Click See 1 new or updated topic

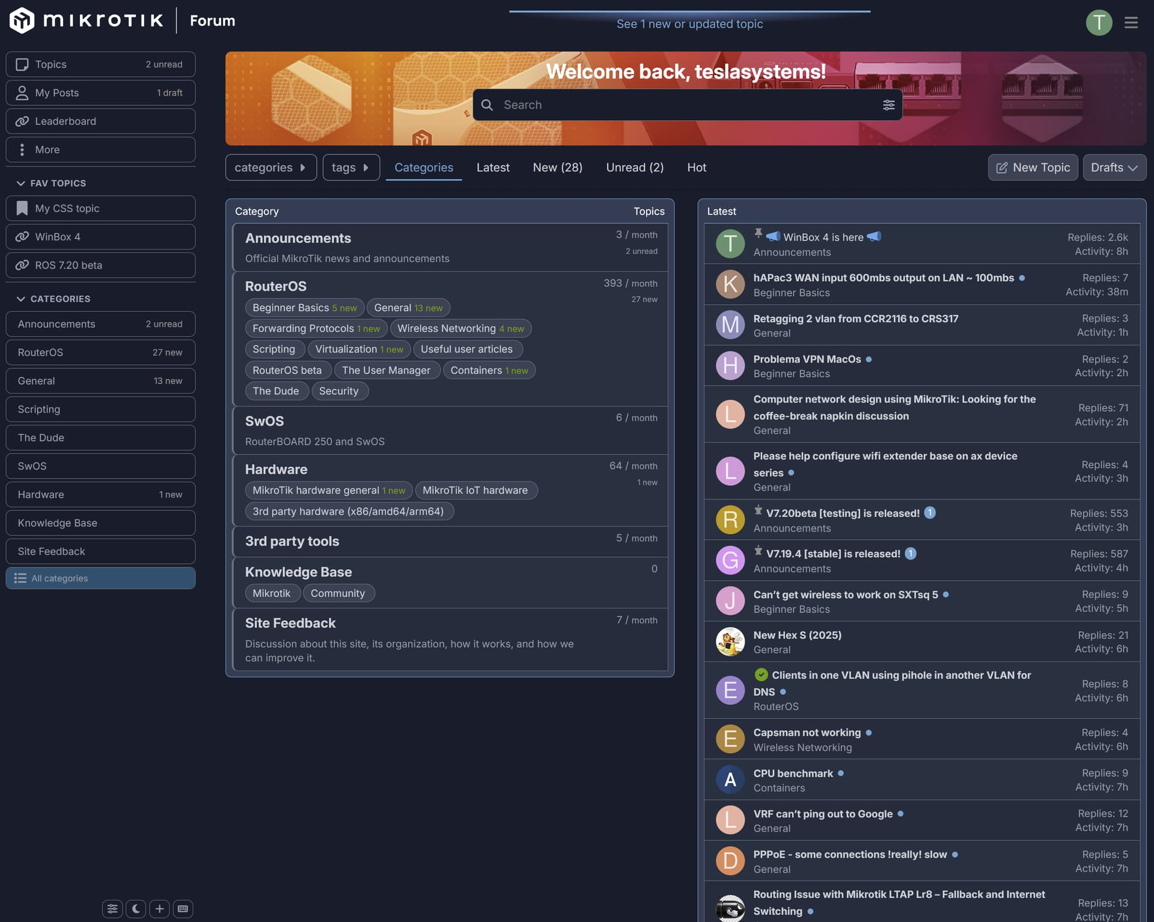click(x=689, y=23)
